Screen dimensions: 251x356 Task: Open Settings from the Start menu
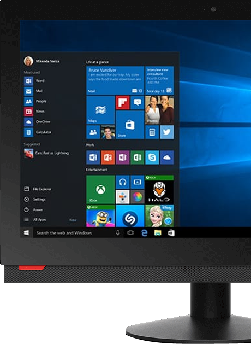[35, 200]
